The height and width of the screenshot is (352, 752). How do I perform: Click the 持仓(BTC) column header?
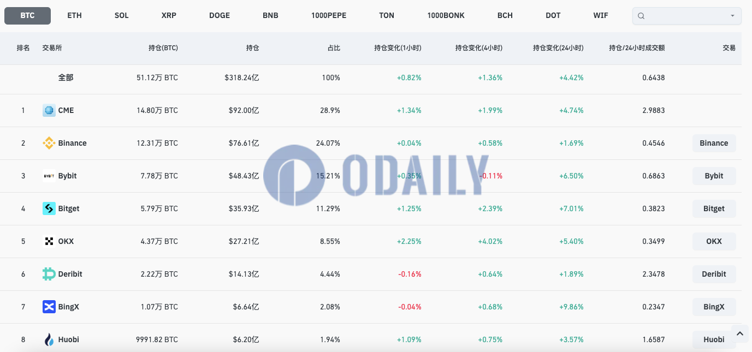[163, 48]
